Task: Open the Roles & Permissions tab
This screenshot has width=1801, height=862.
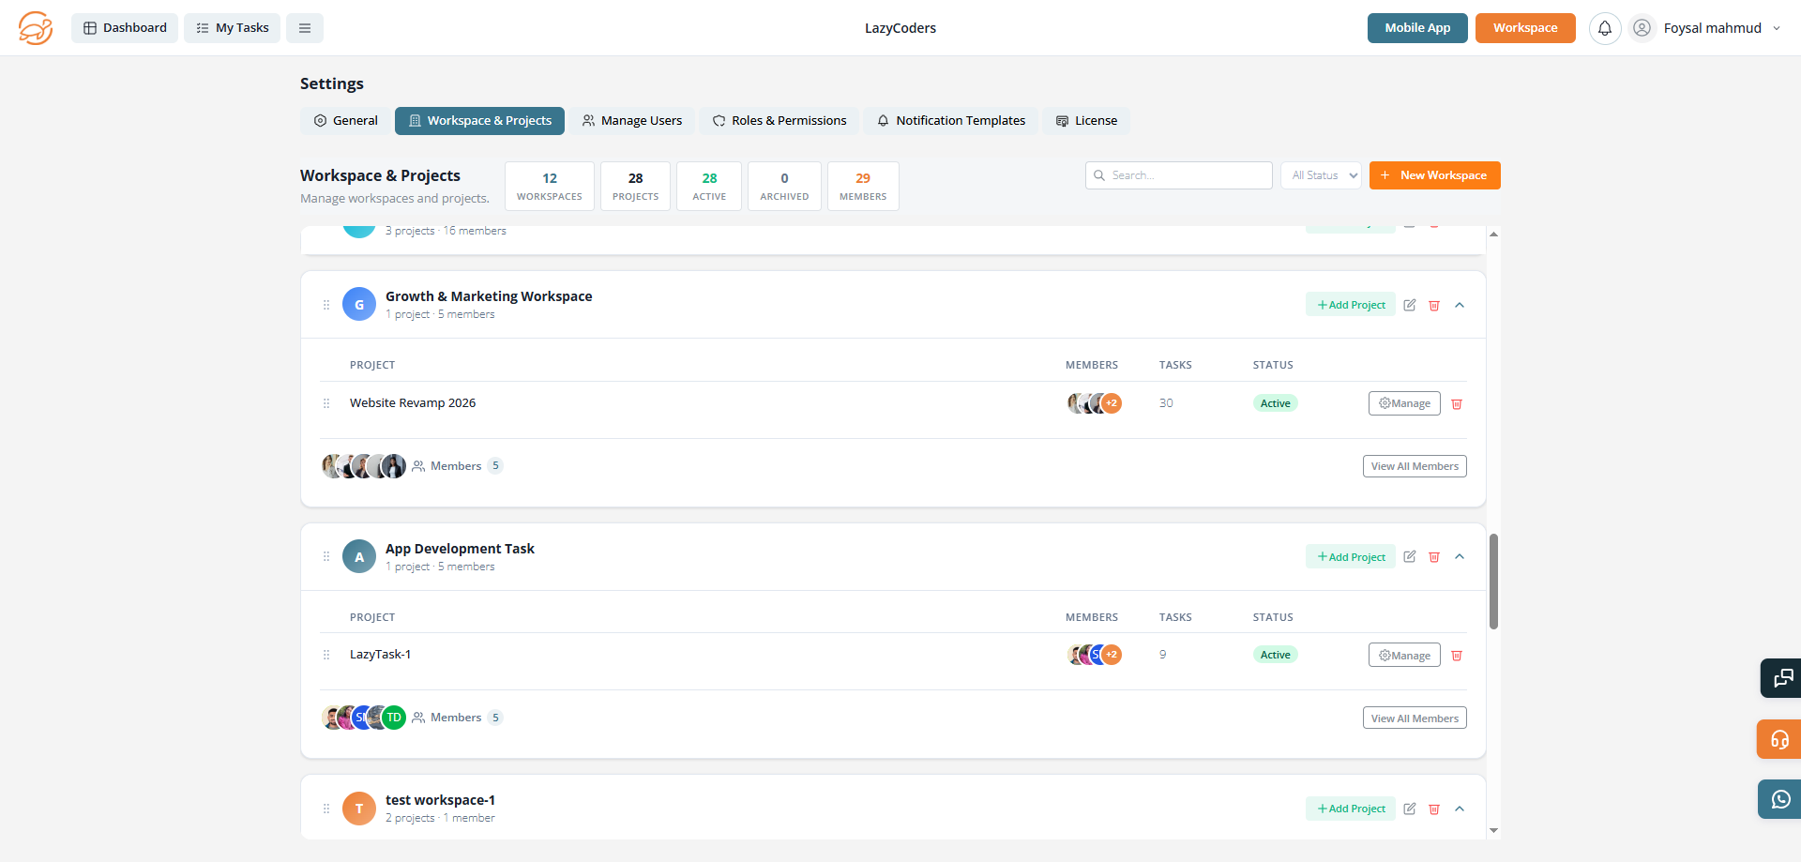Action: pyautogui.click(x=779, y=121)
